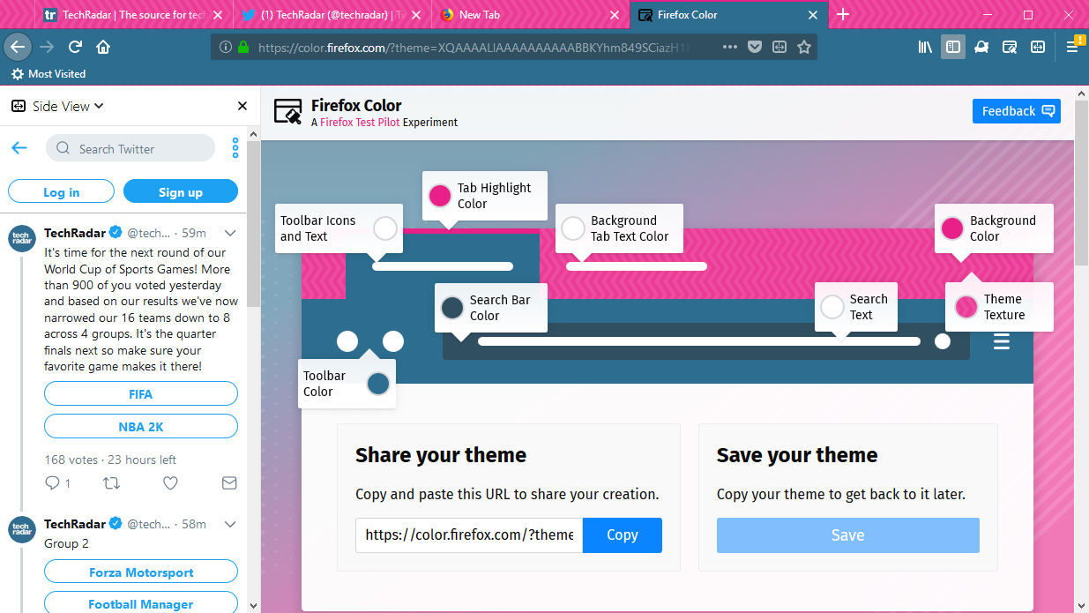Click the green padlock security icon
Screen dimensions: 1089x613
point(243,47)
